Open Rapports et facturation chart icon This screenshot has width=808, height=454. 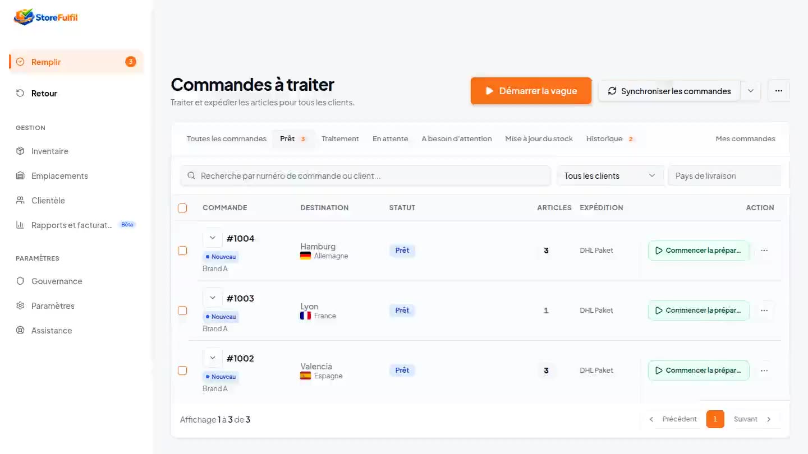coord(20,225)
